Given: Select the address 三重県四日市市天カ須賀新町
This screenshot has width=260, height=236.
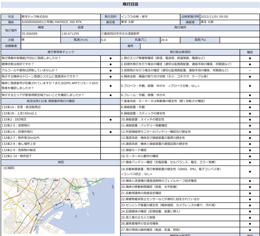Looking at the screenshot, I should [121, 33].
